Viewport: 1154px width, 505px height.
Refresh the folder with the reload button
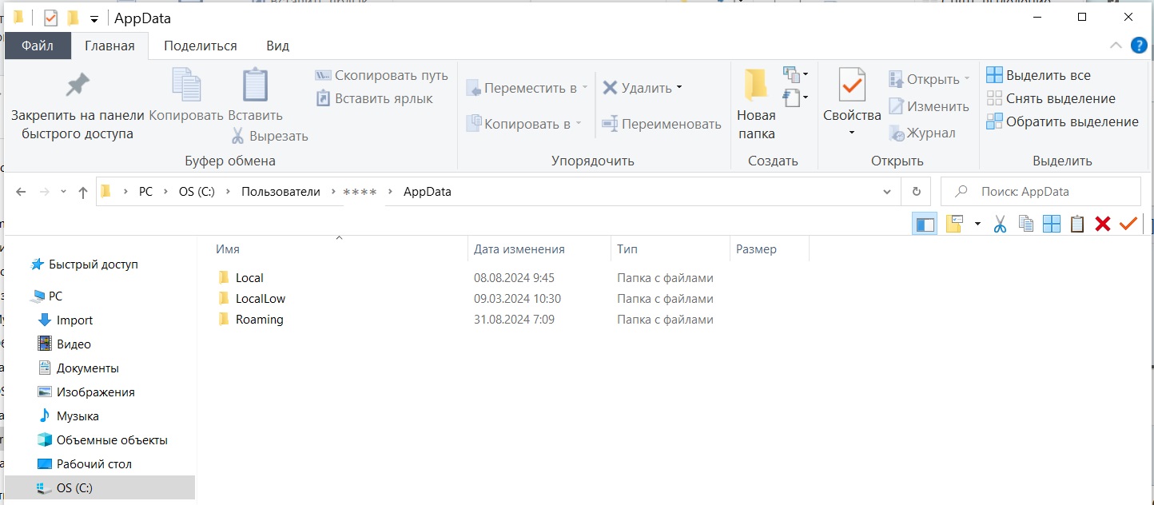click(x=916, y=192)
